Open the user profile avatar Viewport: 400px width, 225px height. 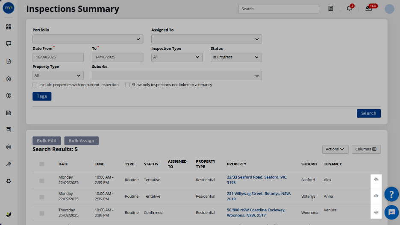389,9
